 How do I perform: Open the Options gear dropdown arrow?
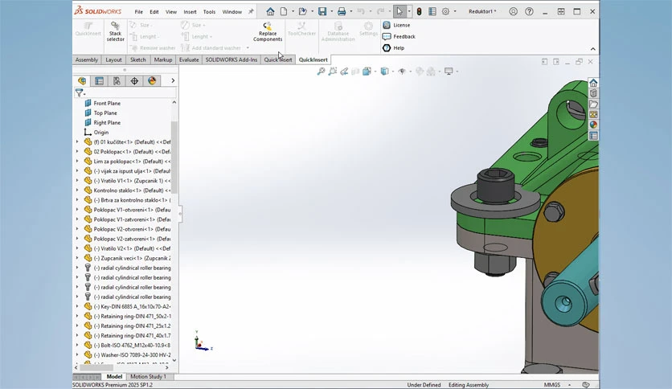tap(455, 11)
